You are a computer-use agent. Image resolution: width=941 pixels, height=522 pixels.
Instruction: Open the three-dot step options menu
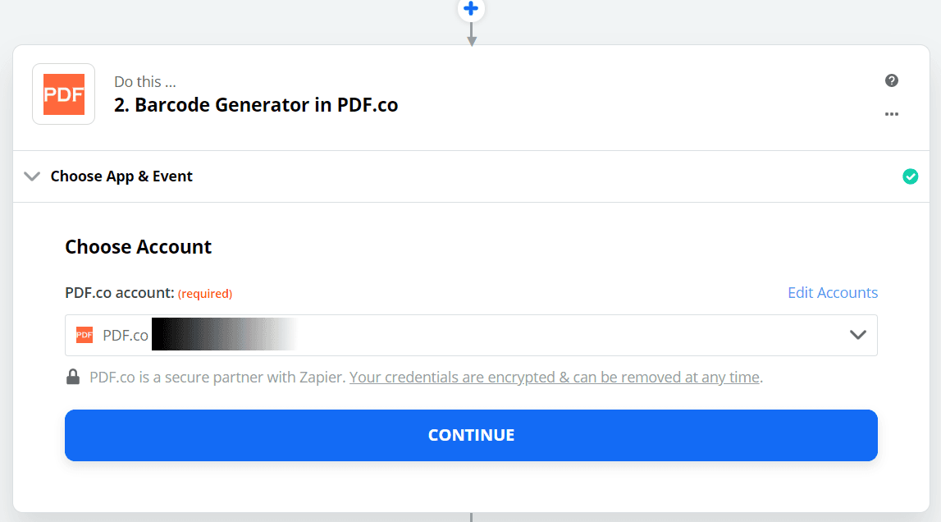coord(892,114)
